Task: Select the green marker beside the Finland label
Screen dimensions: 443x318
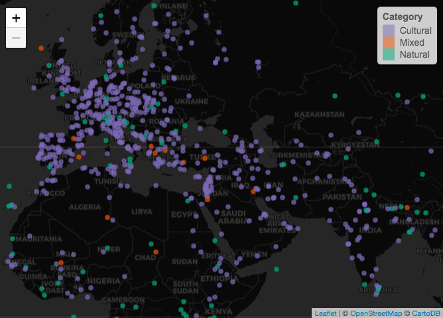Action: [x=154, y=6]
